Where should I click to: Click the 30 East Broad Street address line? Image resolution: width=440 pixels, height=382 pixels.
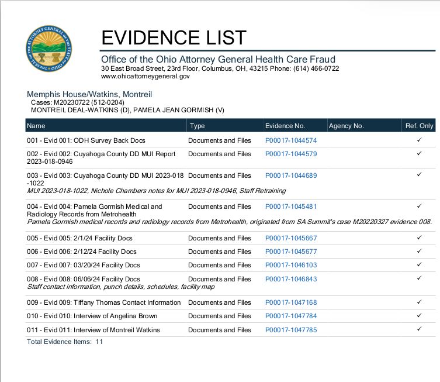click(220, 68)
